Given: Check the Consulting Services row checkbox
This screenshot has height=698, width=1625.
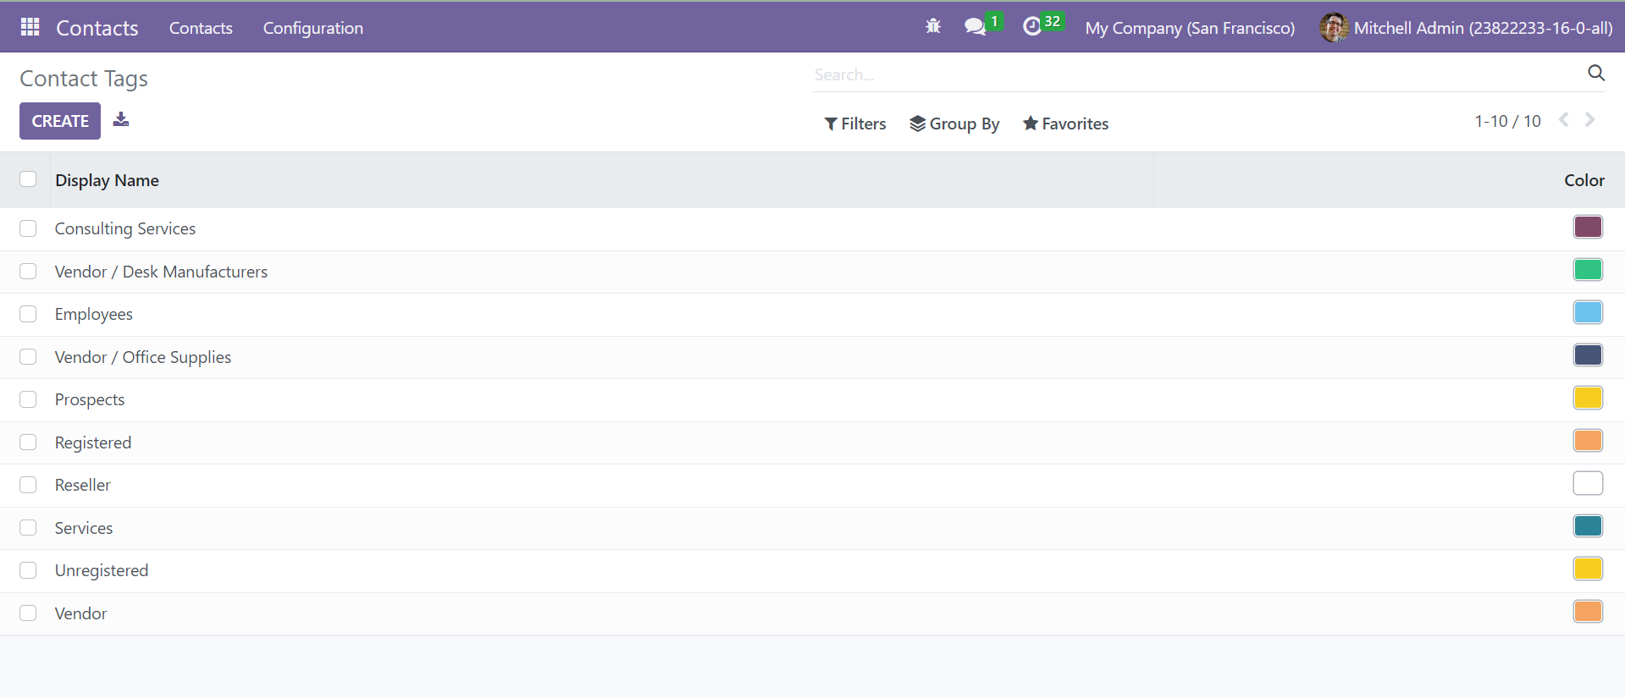Looking at the screenshot, I should [x=28, y=228].
